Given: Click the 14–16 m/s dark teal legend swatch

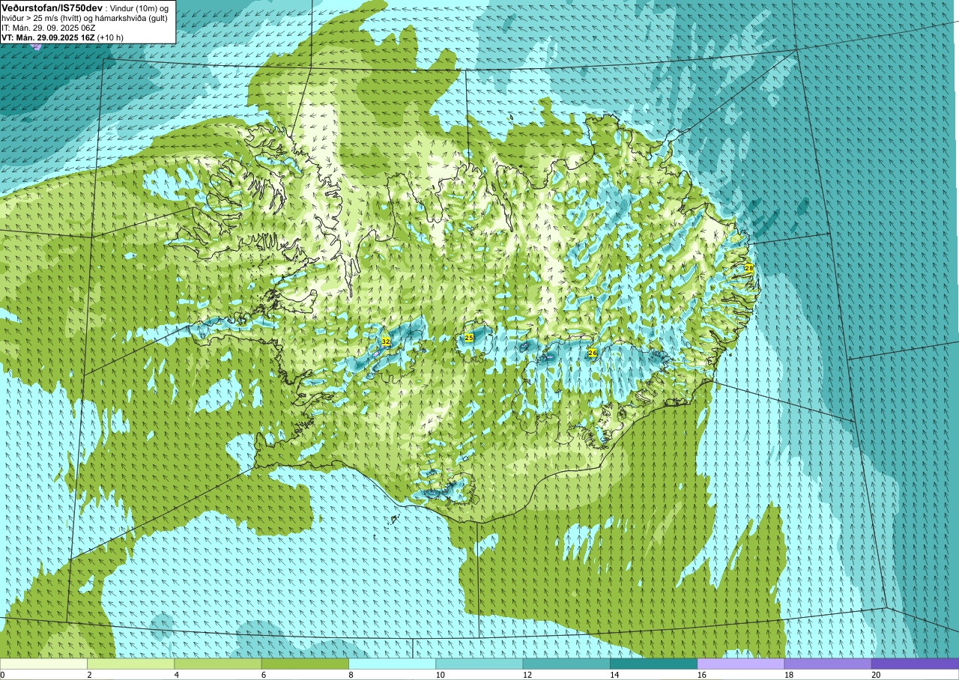Looking at the screenshot, I should point(654,664).
